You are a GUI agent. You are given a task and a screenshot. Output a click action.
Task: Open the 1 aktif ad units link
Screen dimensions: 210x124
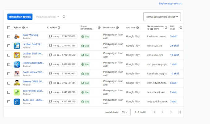click(x=174, y=64)
